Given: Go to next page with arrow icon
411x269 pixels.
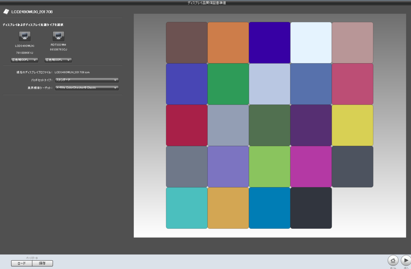Looking at the screenshot, I should (406, 261).
